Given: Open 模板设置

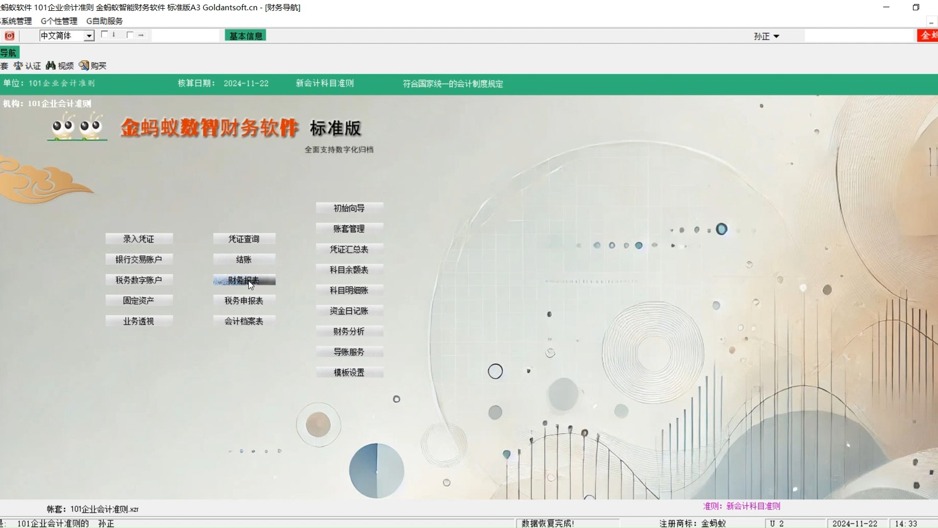Looking at the screenshot, I should coord(349,373).
